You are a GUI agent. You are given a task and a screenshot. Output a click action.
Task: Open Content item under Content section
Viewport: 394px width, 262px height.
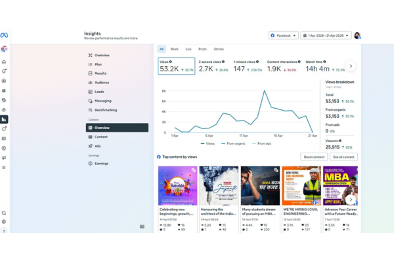117,137
